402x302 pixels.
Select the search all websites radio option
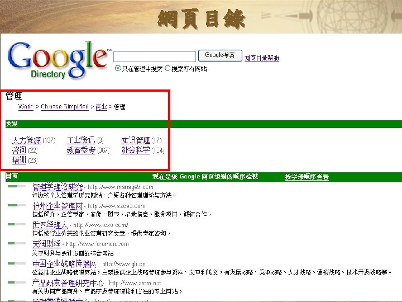click(x=167, y=68)
